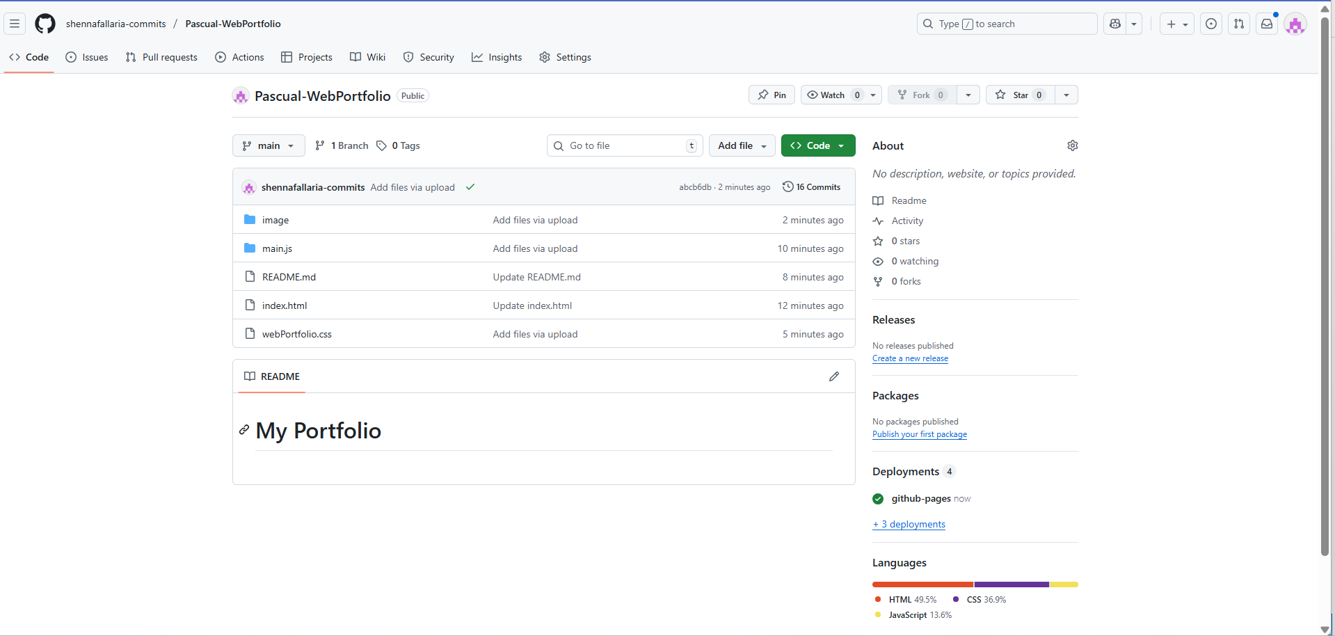Expand the main branch dropdown
This screenshot has width=1335, height=636.
269,145
